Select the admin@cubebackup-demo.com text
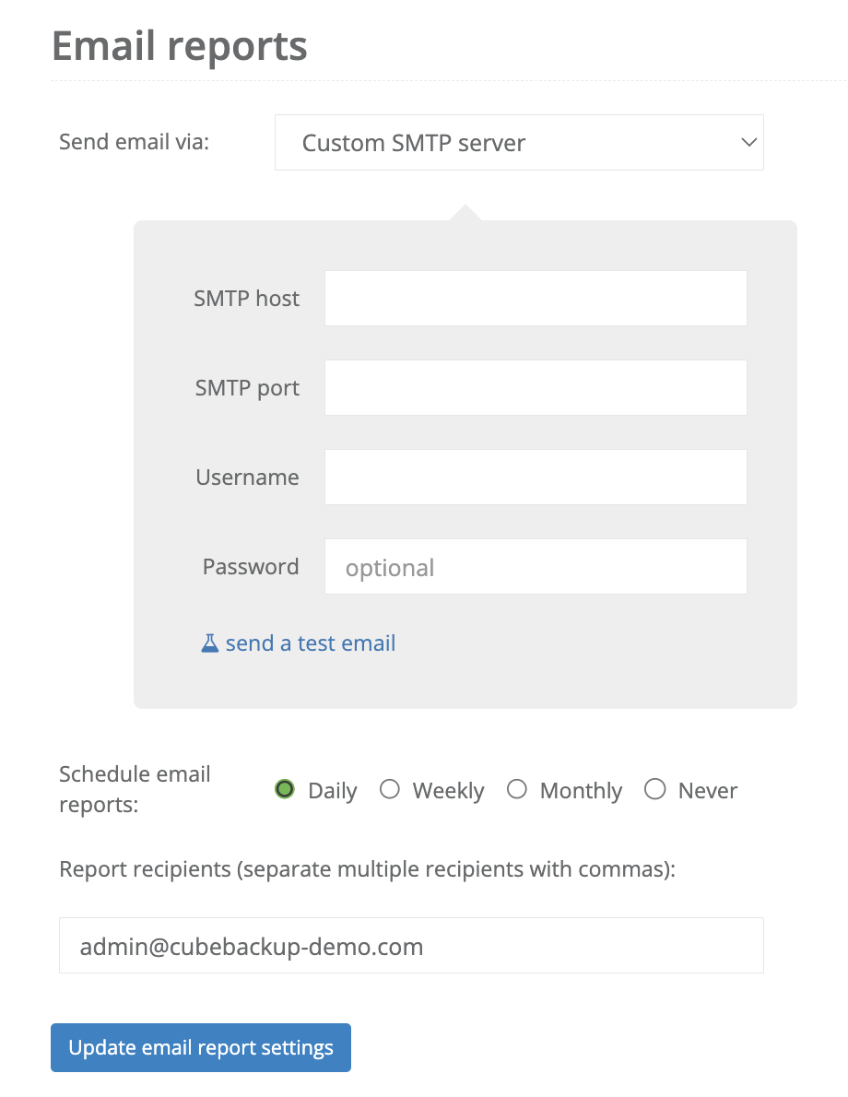Viewport: 848px width, 1097px height. (250, 946)
